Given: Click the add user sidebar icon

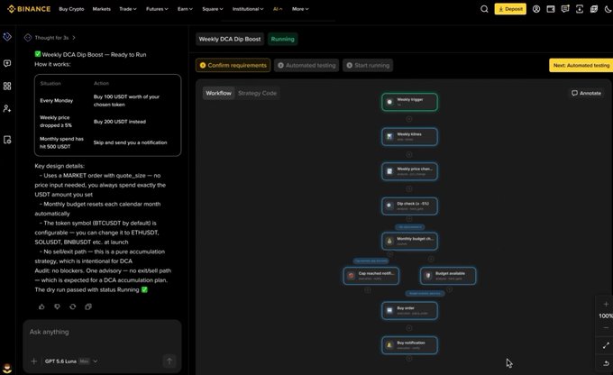Looking at the screenshot, I should click(7, 109).
